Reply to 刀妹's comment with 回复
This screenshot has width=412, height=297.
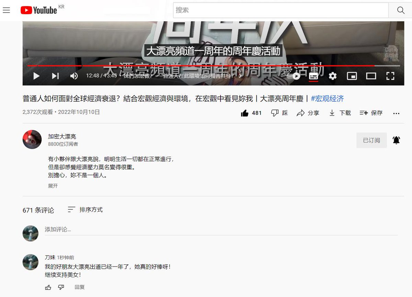(x=80, y=287)
